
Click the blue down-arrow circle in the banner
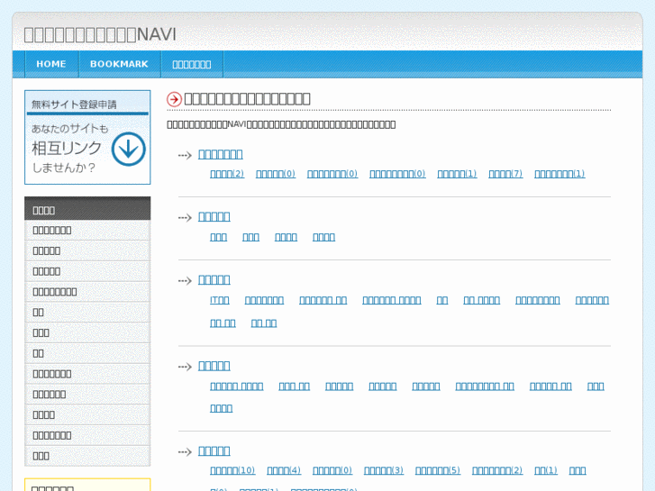click(128, 150)
